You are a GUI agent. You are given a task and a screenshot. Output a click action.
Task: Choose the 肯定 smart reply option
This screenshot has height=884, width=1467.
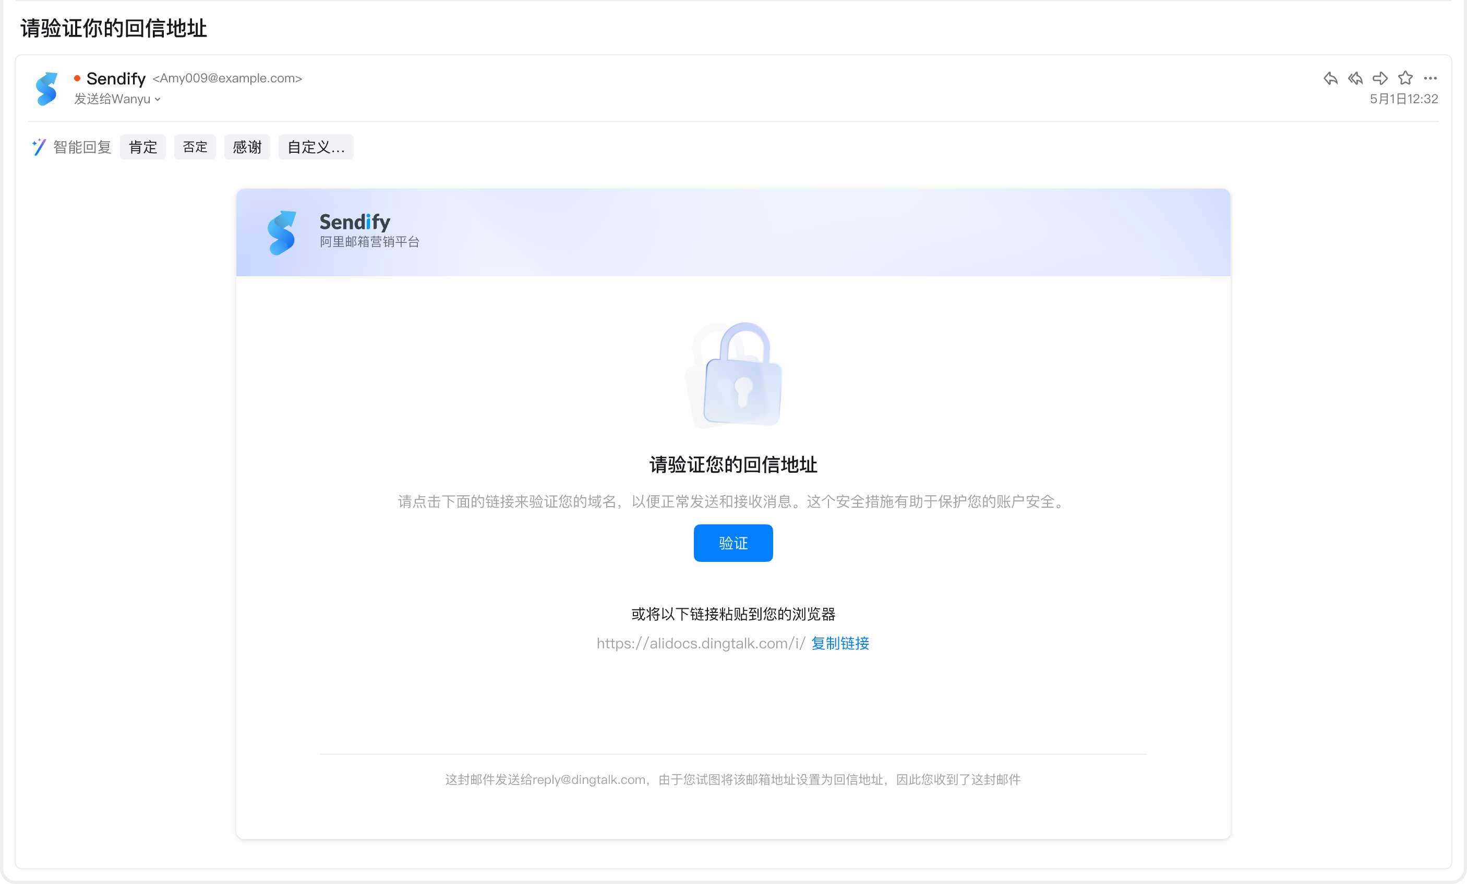(143, 147)
